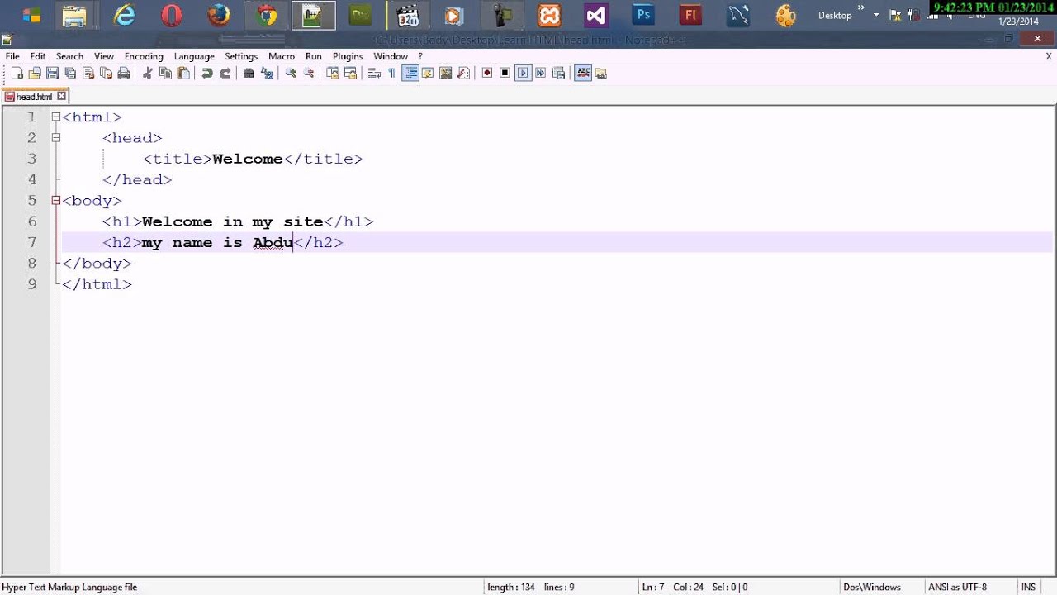
Task: Click Dos\Windows in the status bar
Action: point(872,587)
